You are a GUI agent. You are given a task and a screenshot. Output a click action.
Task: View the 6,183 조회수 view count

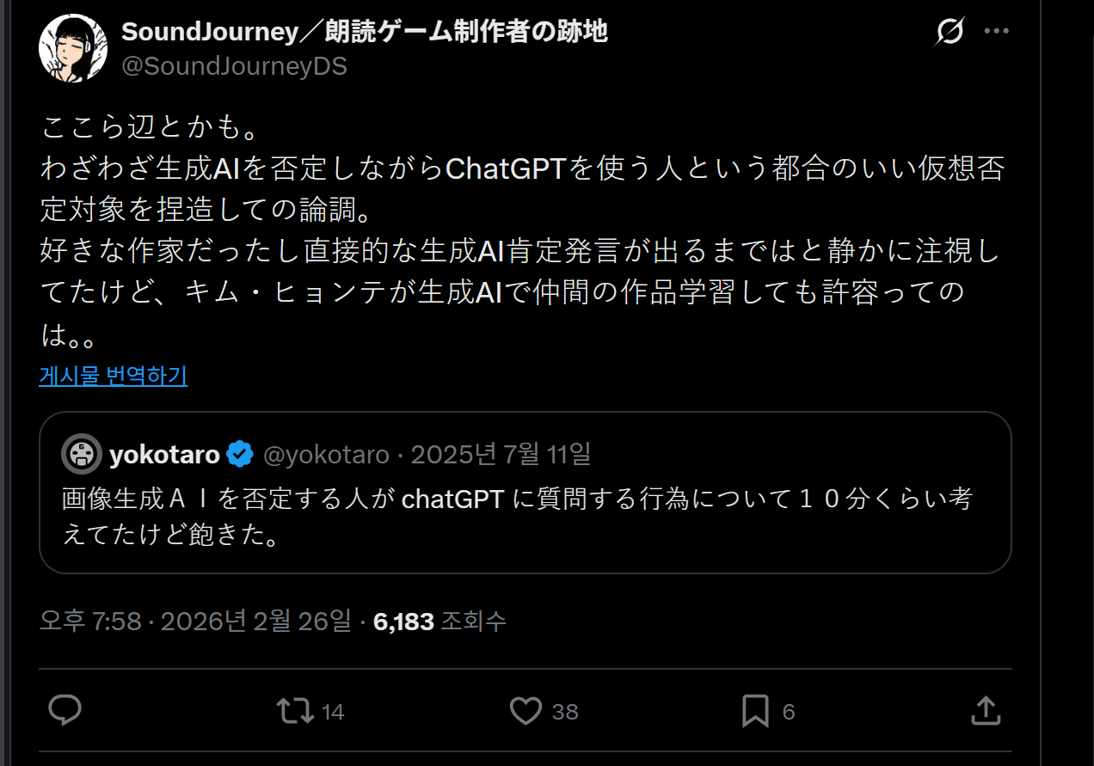click(439, 621)
